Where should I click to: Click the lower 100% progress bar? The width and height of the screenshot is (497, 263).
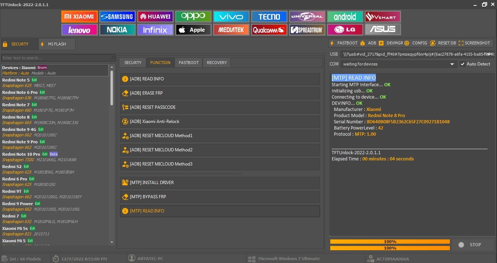(x=390, y=248)
